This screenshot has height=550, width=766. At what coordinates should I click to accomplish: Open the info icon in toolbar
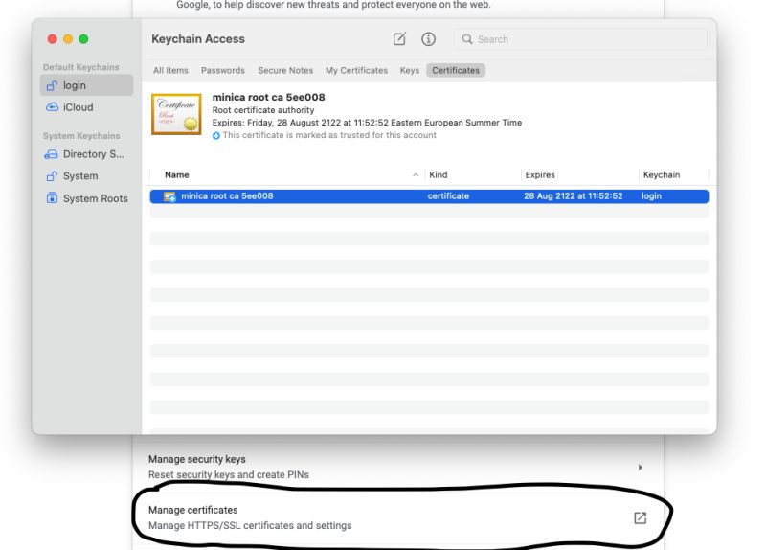click(x=428, y=39)
